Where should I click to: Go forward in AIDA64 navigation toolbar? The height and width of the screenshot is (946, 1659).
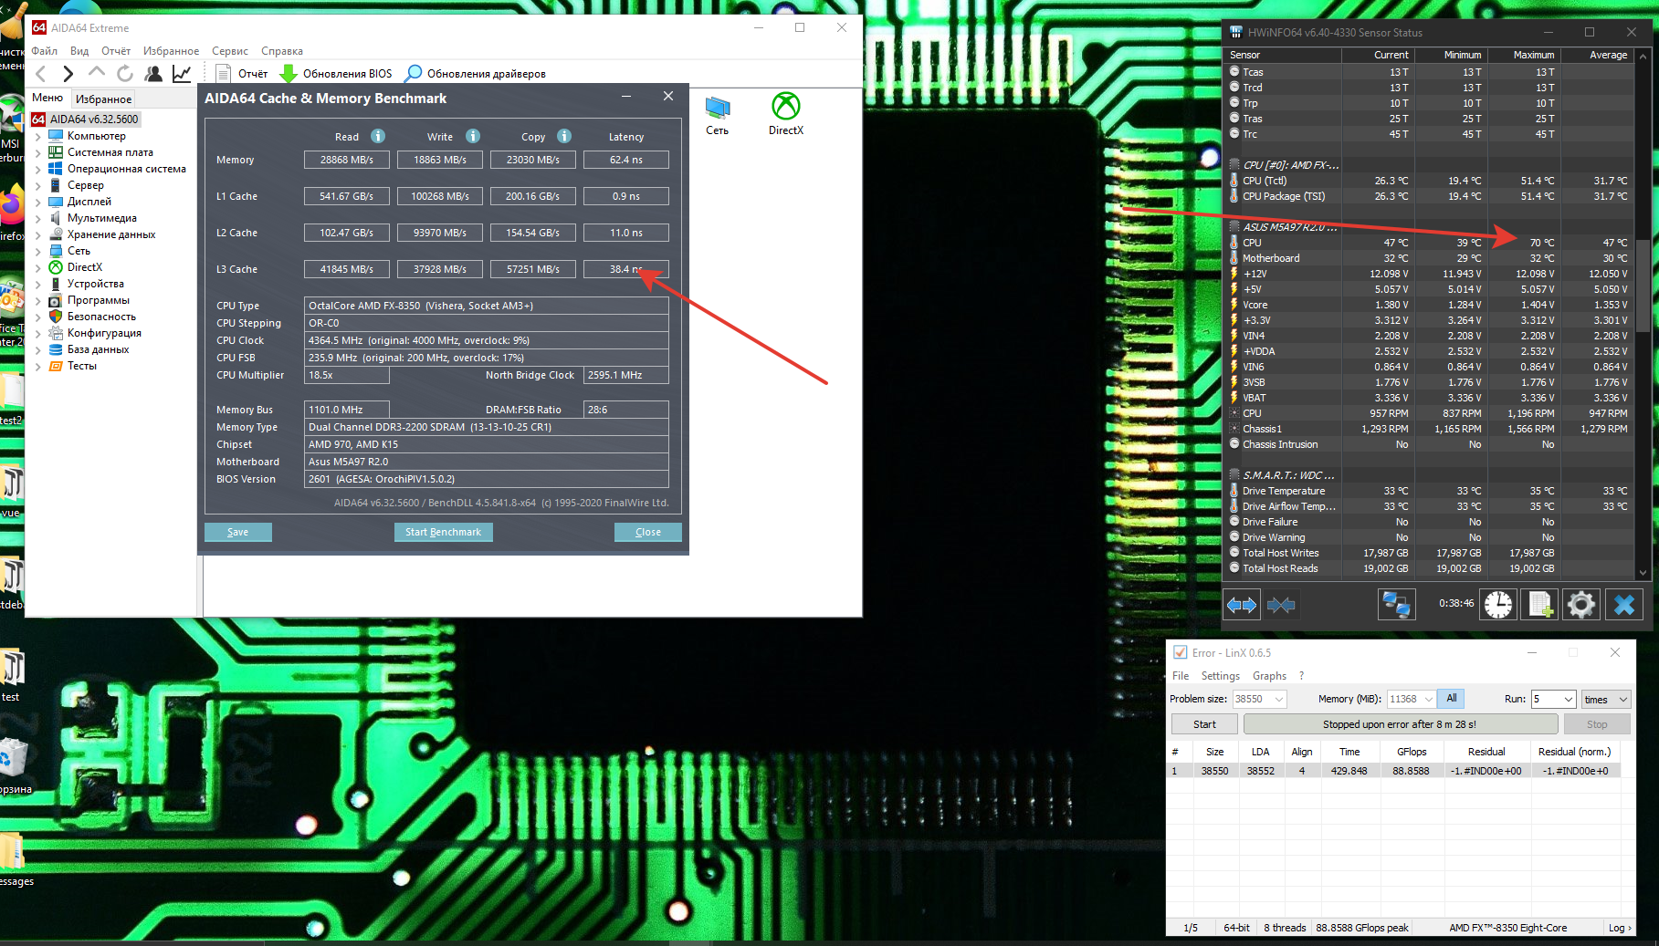(x=68, y=74)
